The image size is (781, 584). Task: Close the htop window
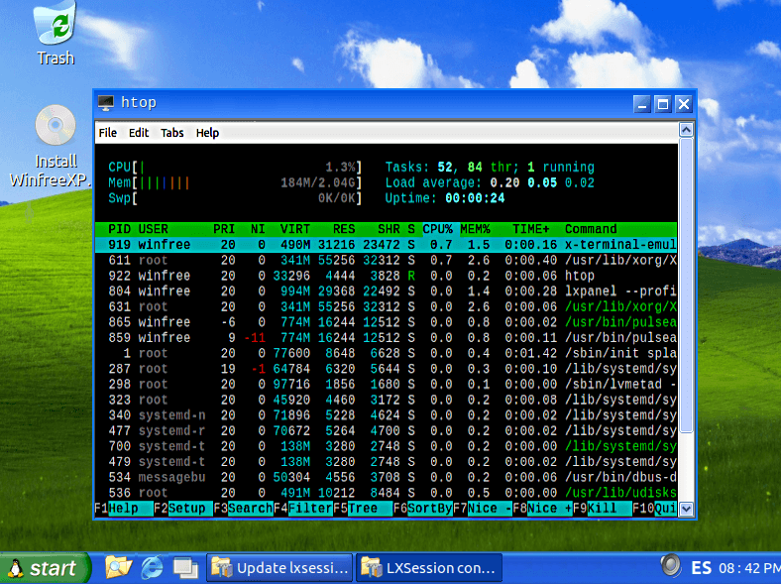tap(684, 104)
